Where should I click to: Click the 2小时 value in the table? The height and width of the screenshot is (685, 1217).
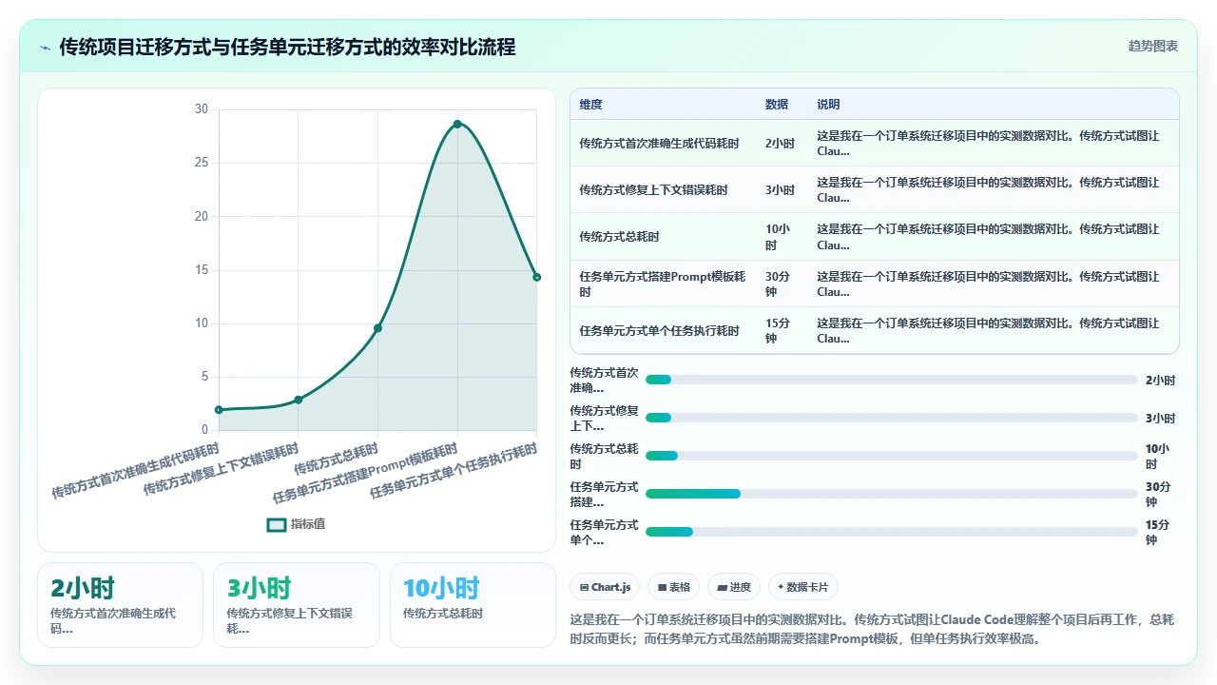781,144
